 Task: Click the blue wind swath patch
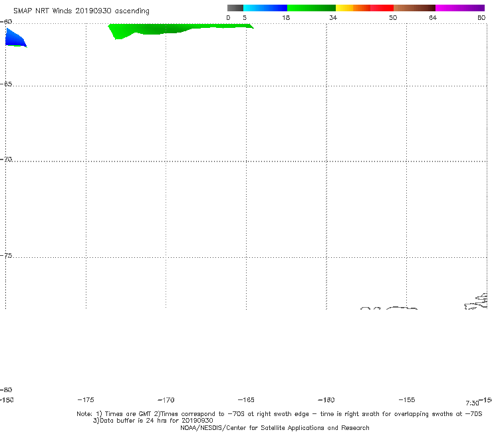click(x=15, y=39)
